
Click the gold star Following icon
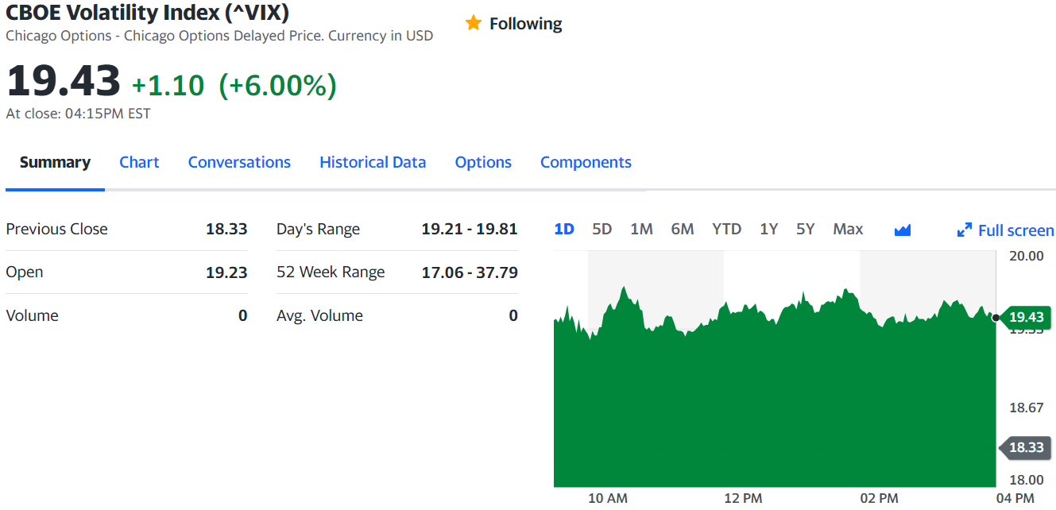[x=474, y=24]
